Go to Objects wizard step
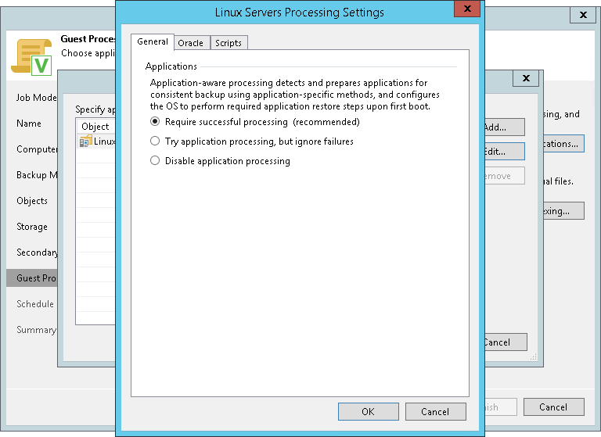This screenshot has width=601, height=437. (32, 201)
